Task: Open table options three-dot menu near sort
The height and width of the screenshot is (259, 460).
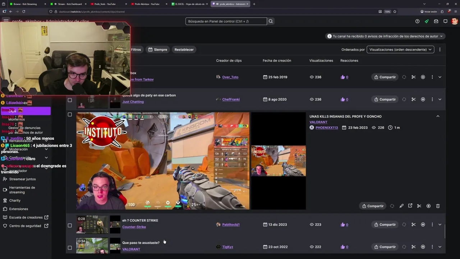Action: point(440,50)
